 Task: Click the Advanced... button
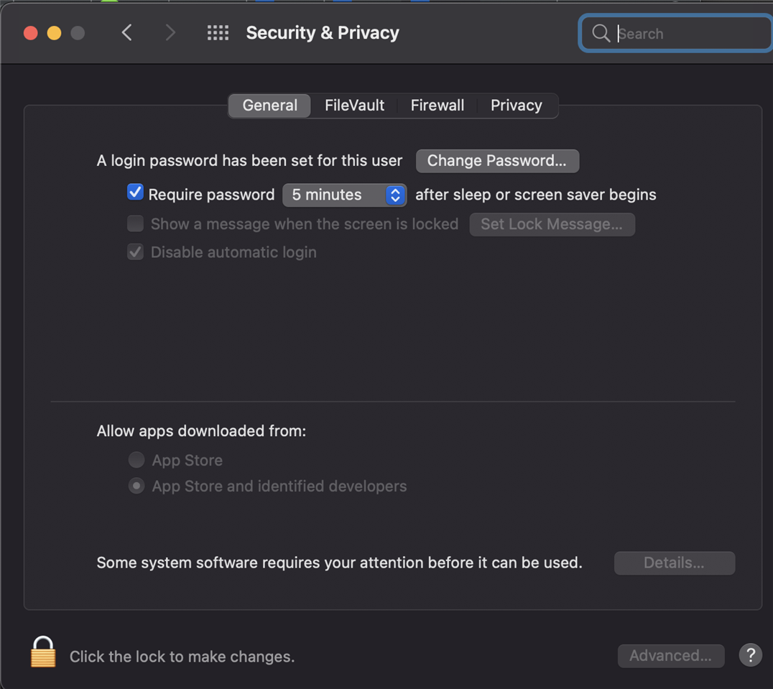click(671, 655)
